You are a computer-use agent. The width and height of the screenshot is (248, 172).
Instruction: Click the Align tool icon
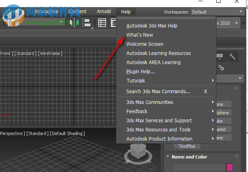pyautogui.click(x=87, y=23)
